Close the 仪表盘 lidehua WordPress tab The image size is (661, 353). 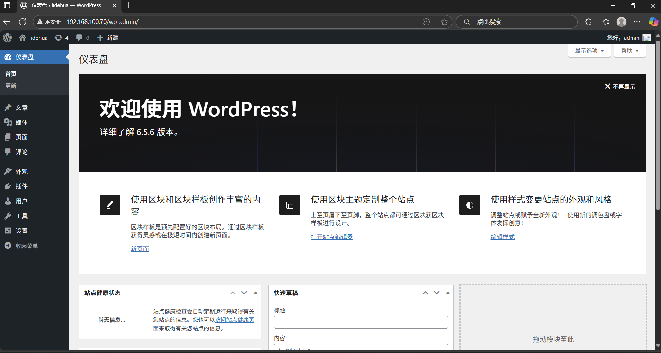click(x=114, y=5)
